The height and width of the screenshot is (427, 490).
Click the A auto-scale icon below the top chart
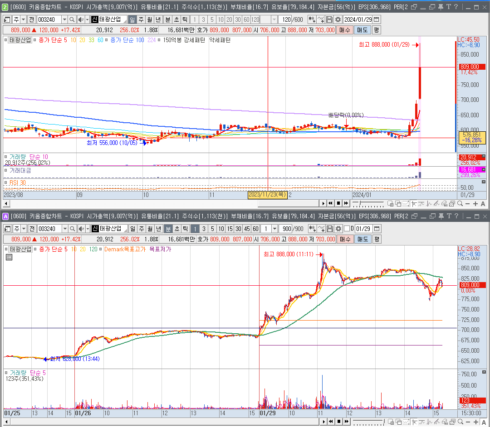483,204
